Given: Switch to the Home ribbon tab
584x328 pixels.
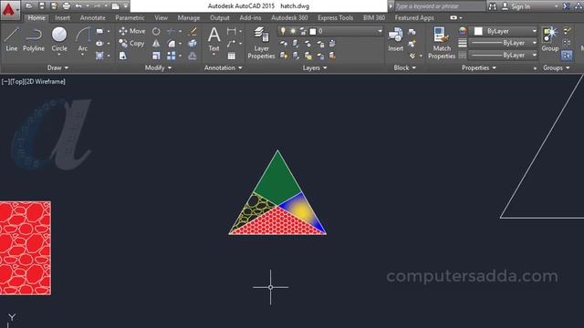Looking at the screenshot, I should pos(36,17).
